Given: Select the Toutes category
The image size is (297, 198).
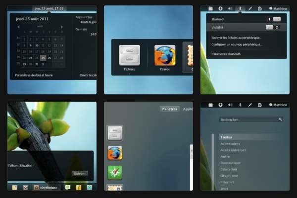Looking at the screenshot, I should pos(250,137).
